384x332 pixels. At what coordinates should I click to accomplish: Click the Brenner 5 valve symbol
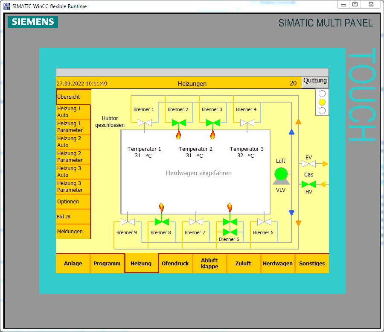click(264, 222)
